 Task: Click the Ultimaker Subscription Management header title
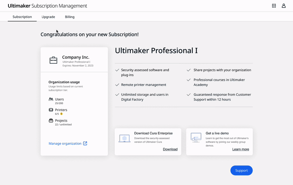[48, 6]
